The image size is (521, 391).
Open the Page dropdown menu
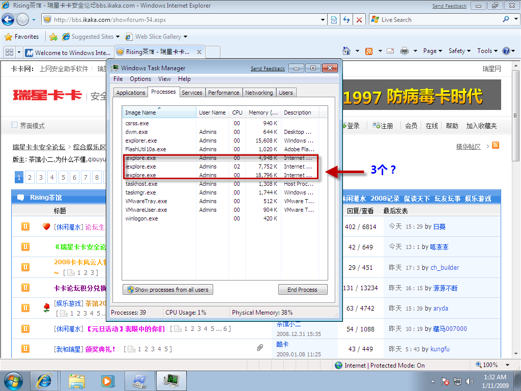[432, 51]
